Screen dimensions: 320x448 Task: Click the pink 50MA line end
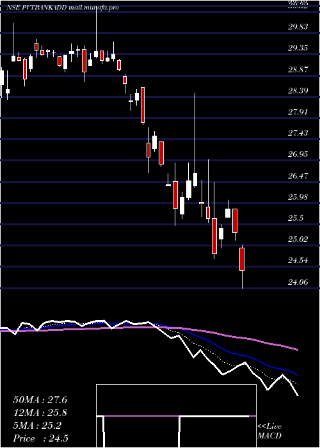(x=297, y=349)
